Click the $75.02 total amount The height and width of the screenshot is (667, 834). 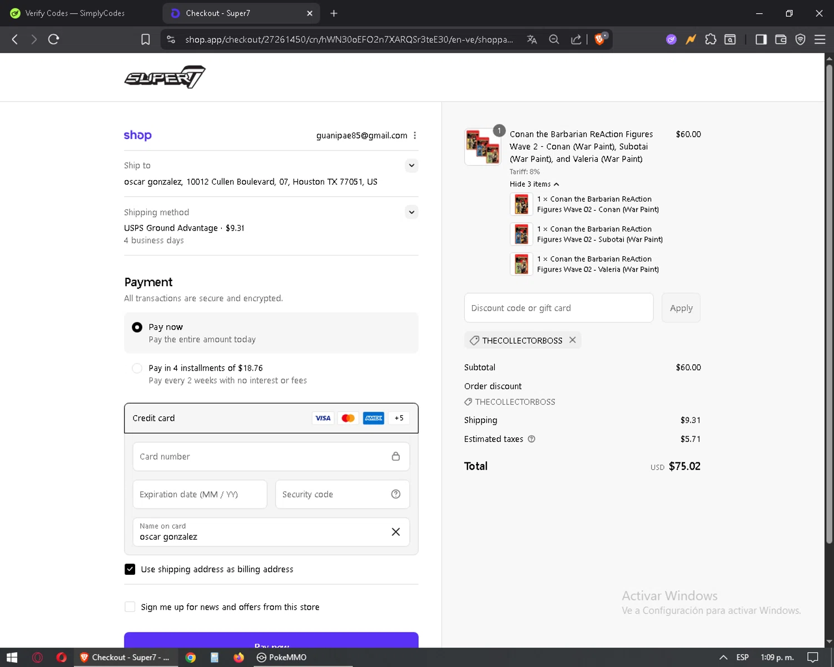(x=684, y=466)
